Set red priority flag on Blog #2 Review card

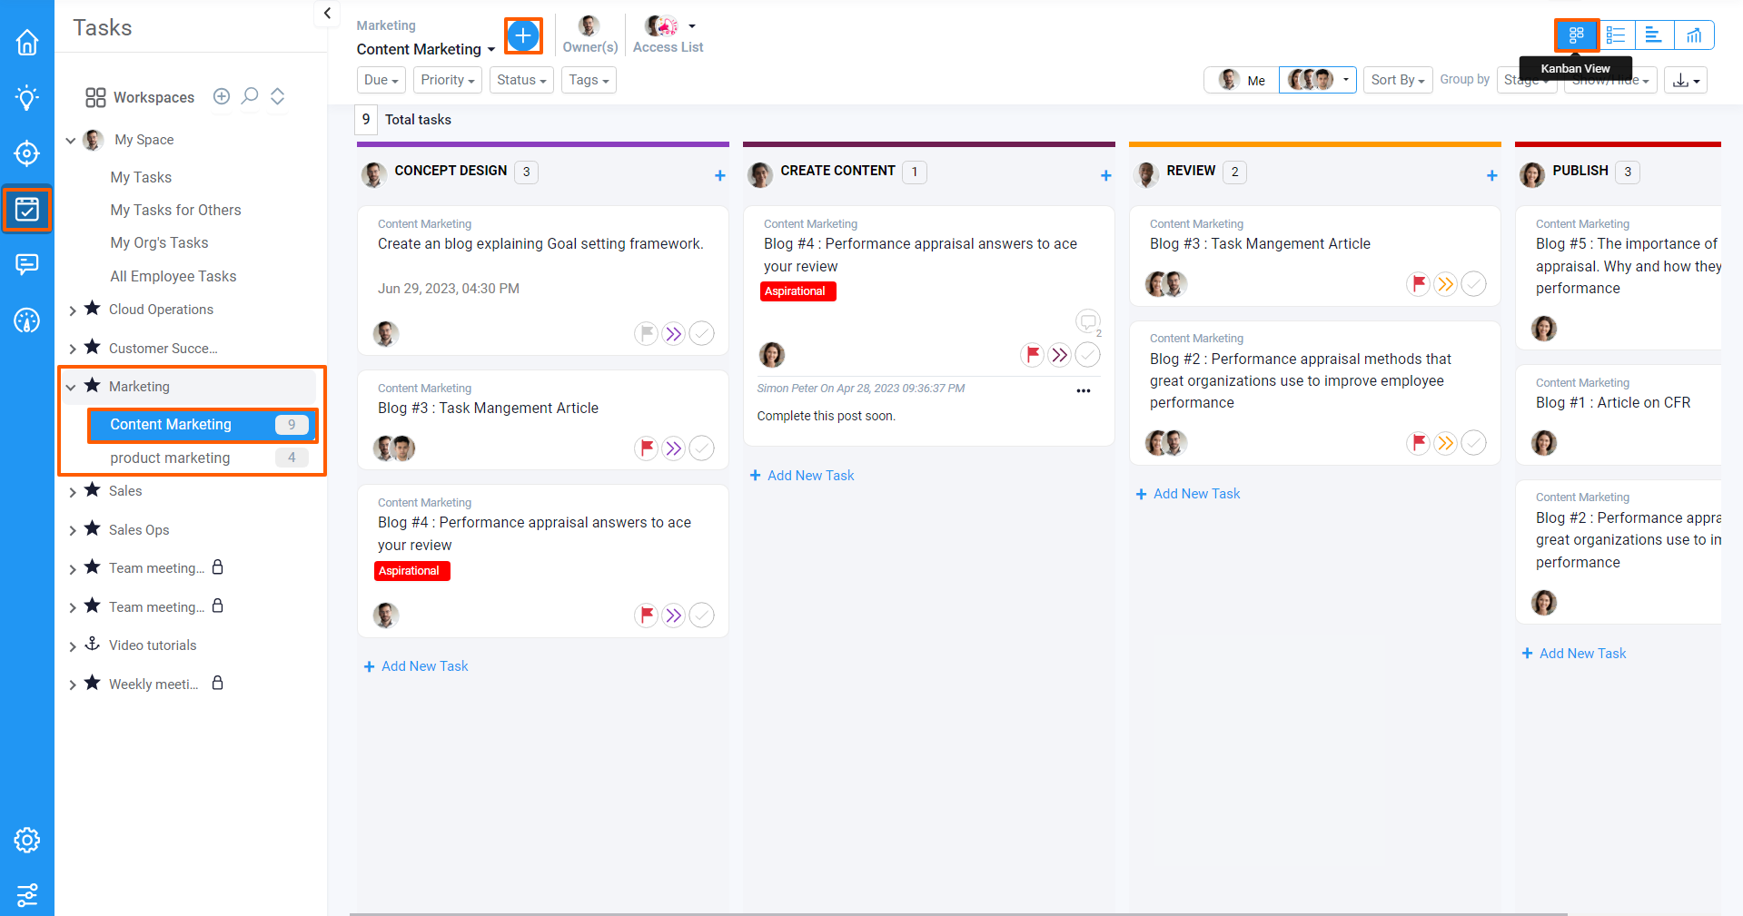tap(1418, 443)
